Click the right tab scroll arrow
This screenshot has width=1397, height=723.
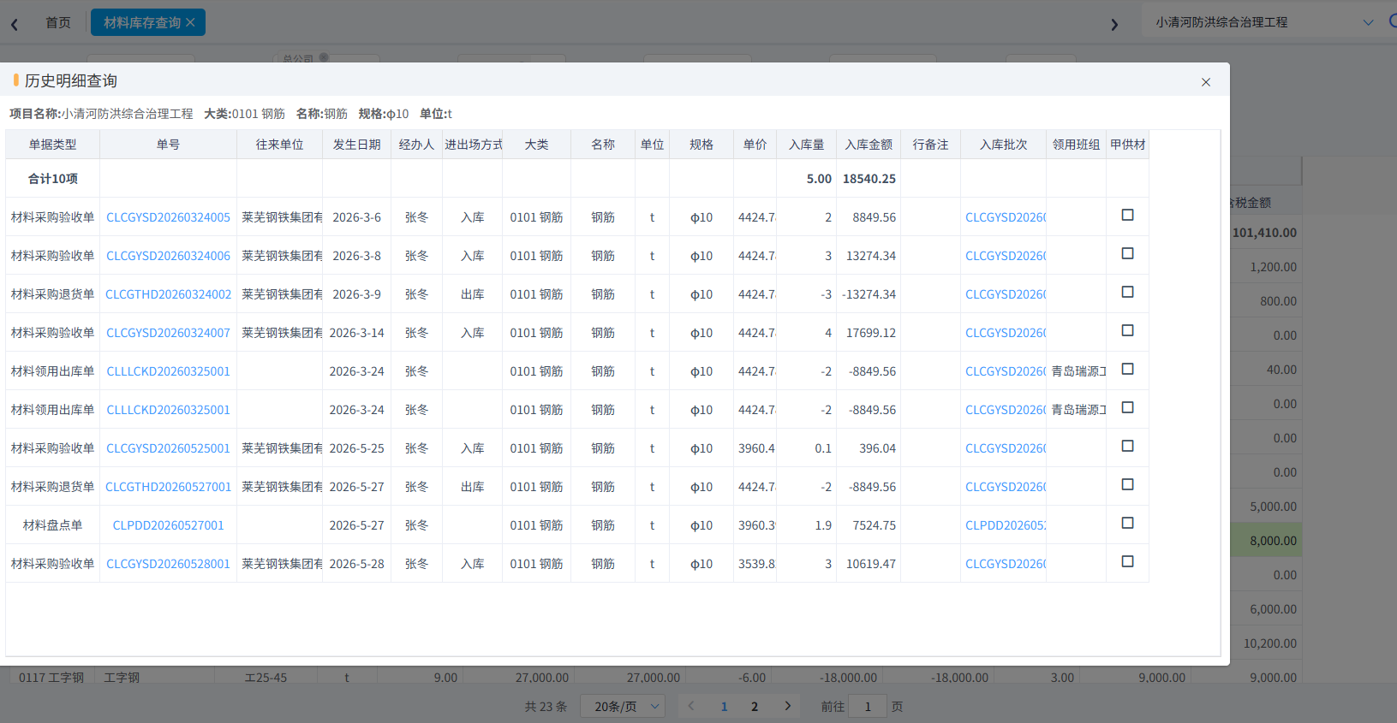coord(1114,25)
